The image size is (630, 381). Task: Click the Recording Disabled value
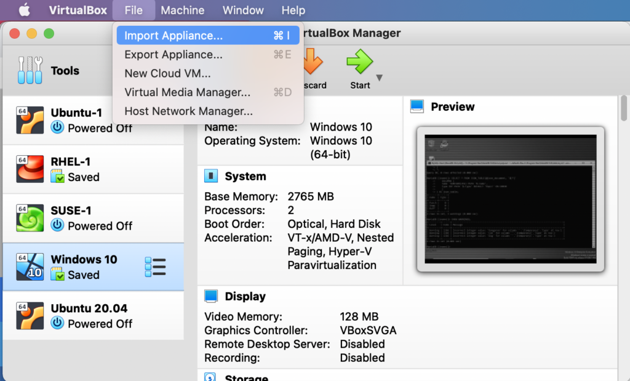(x=362, y=358)
